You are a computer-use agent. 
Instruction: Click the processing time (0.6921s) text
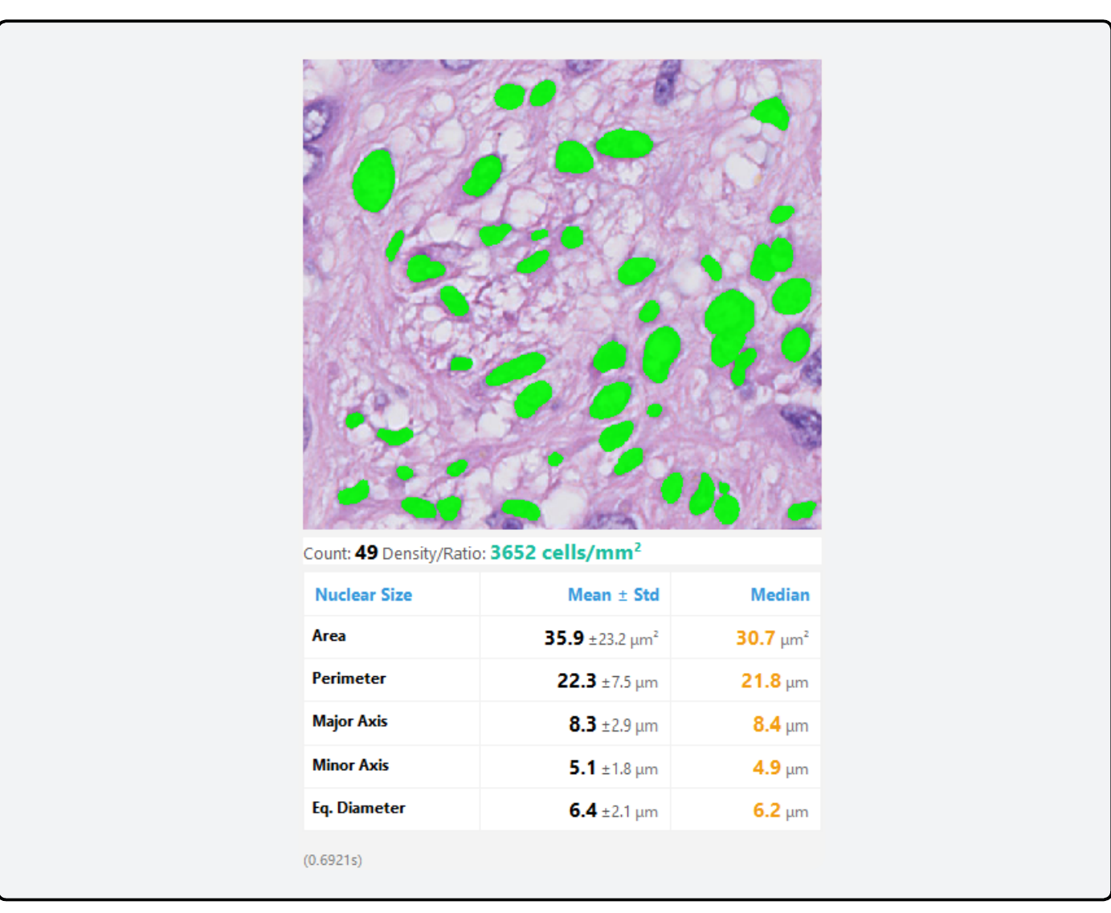(x=333, y=860)
